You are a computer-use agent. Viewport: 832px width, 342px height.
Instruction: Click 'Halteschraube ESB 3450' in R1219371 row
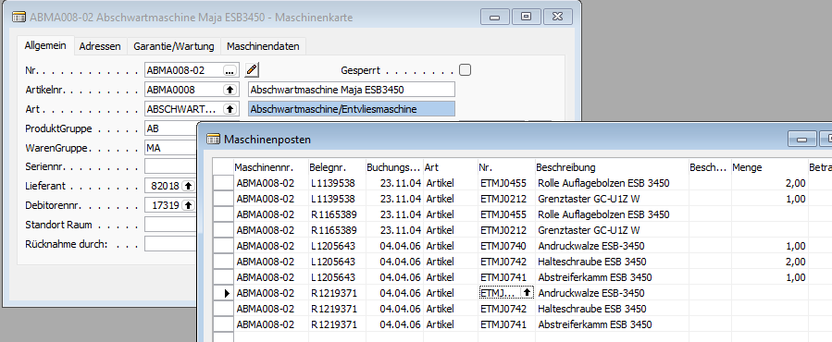(591, 309)
